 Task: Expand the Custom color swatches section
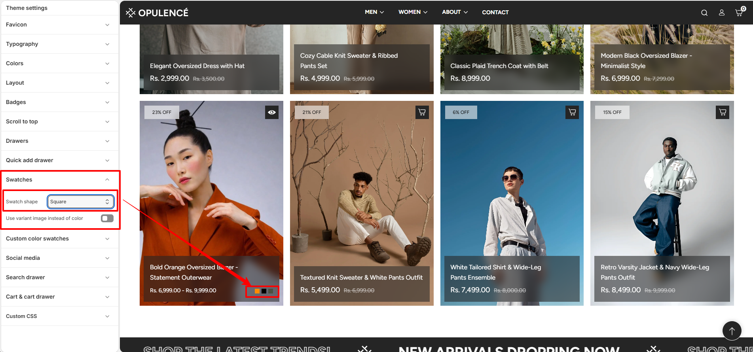coord(59,238)
